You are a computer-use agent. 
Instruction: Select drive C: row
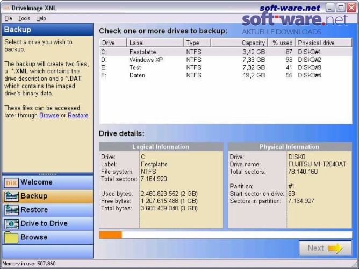point(226,52)
